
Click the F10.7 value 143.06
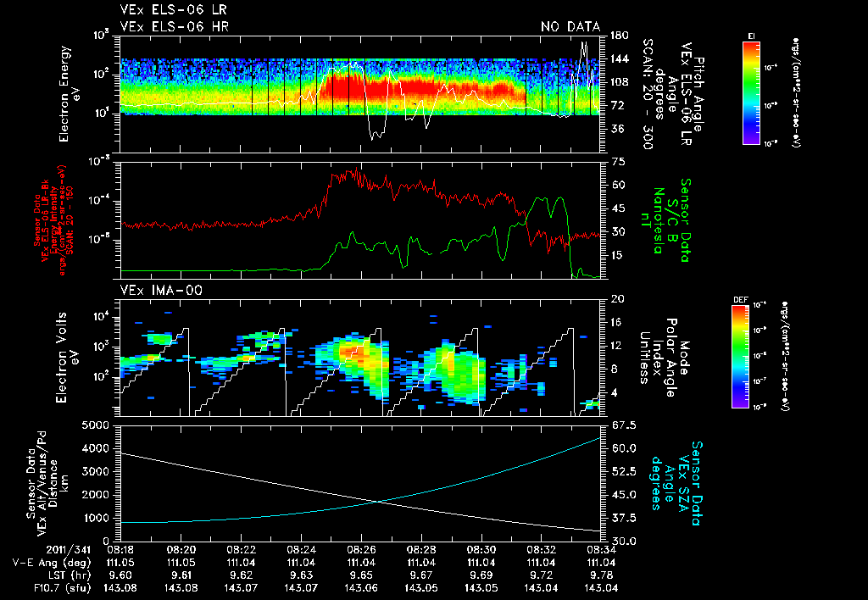[x=361, y=588]
